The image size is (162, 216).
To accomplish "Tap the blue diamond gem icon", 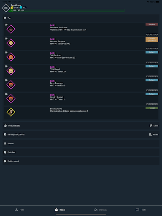I will (21, 8).
